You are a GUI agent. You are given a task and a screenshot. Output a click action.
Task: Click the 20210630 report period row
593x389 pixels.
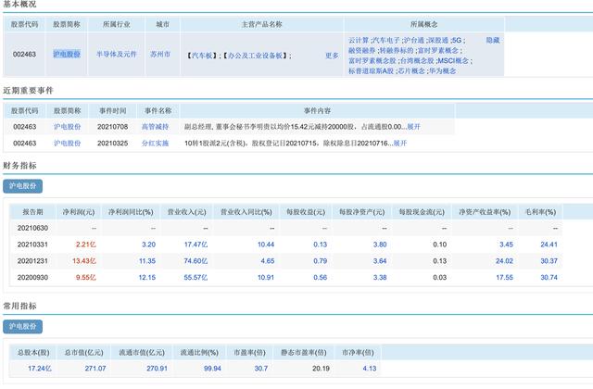click(x=285, y=228)
